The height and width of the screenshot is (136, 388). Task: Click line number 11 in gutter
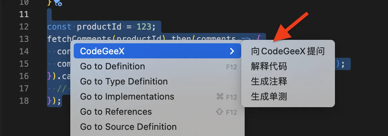tap(24, 14)
